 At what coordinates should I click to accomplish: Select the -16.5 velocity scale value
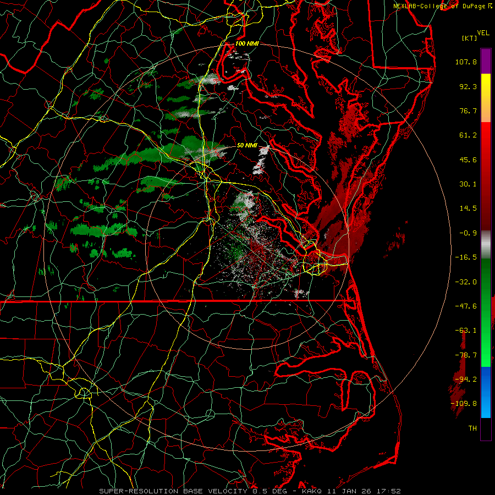click(466, 257)
